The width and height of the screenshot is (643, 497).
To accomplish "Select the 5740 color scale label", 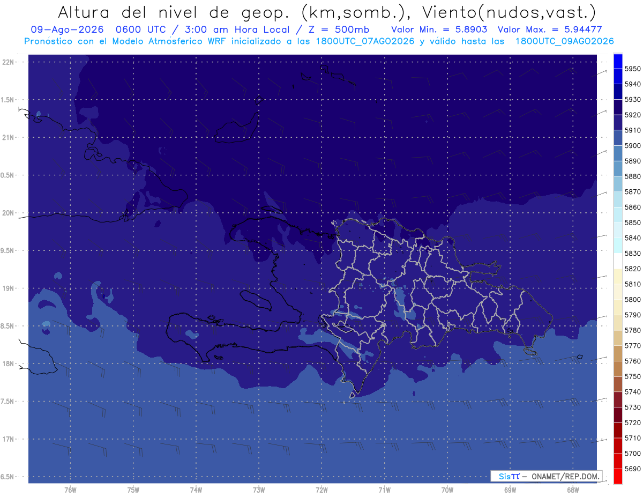I will (x=632, y=392).
